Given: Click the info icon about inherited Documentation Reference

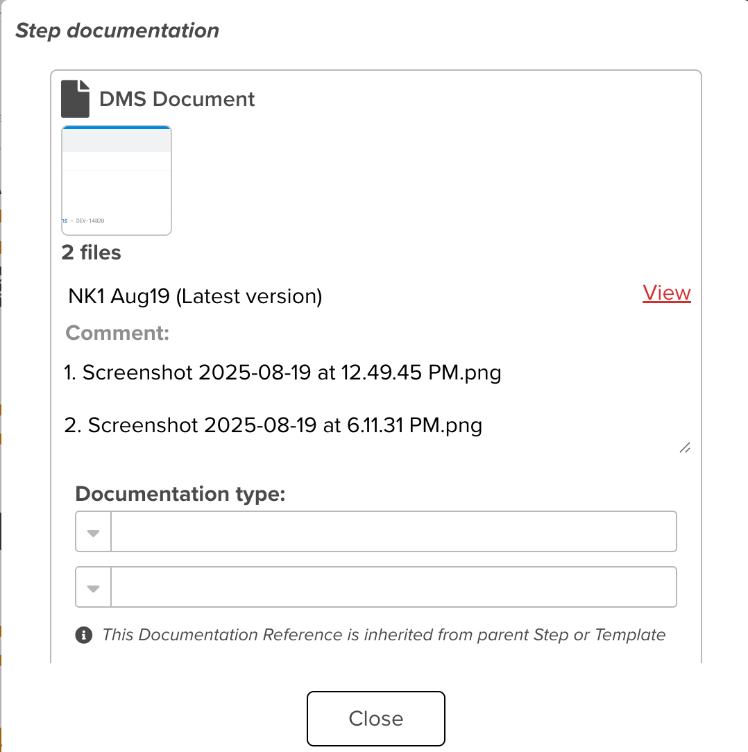Looking at the screenshot, I should [x=83, y=635].
